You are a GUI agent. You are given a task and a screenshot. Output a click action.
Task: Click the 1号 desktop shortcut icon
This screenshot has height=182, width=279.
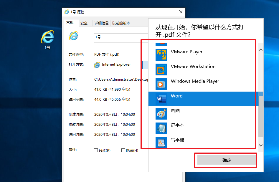pyautogui.click(x=47, y=37)
